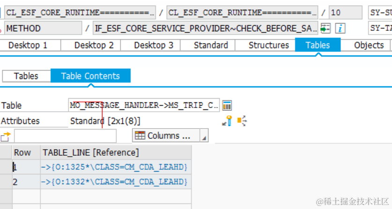Click the Row column header
Image resolution: width=392 pixels, height=209 pixels.
(x=26, y=152)
